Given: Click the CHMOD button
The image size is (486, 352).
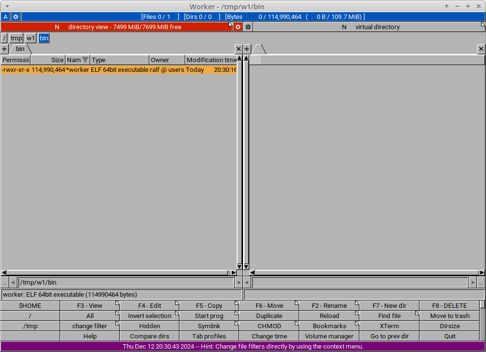Looking at the screenshot, I should point(269,326).
